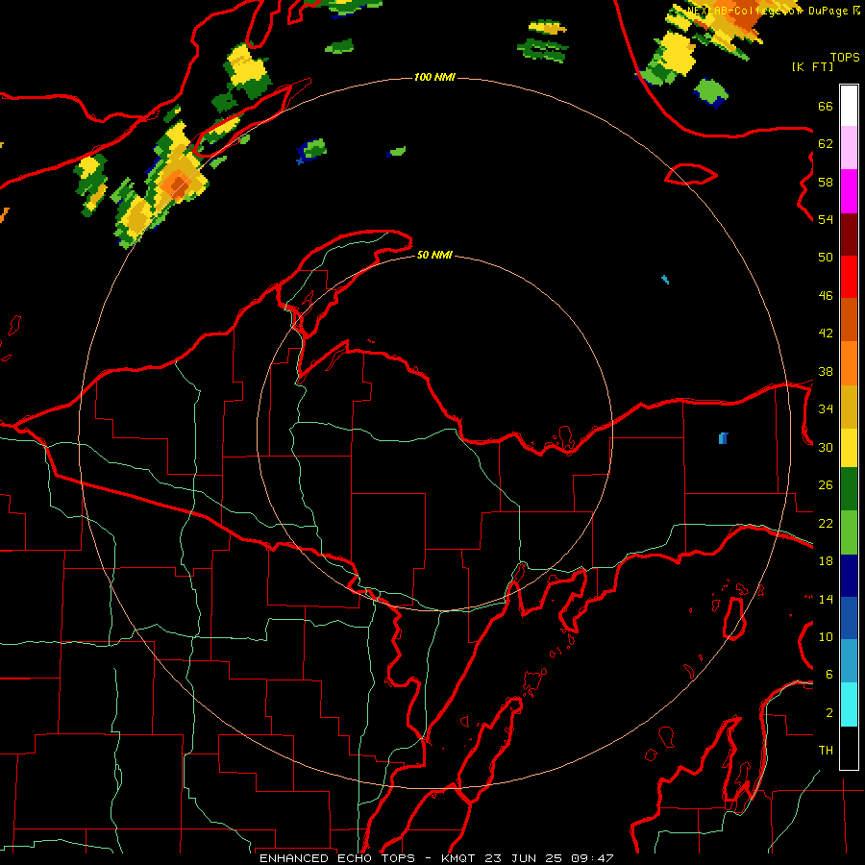Click the small blue echo in the eastern county

point(723,438)
